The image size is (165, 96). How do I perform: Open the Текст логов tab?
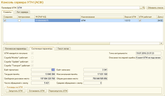[63, 49]
